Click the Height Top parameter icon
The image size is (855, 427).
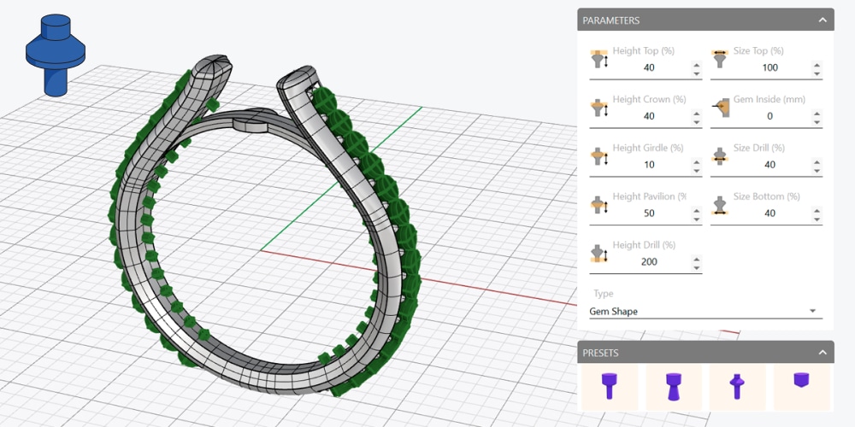599,59
